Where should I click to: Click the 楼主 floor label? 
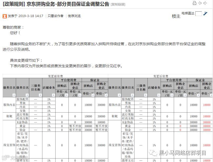click(x=176, y=16)
